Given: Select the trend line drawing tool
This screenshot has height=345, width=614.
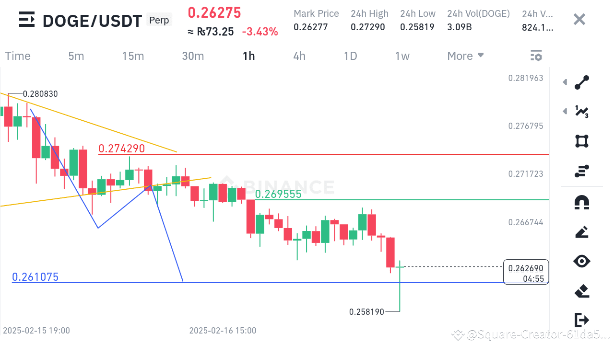Looking at the screenshot, I should [x=582, y=82].
